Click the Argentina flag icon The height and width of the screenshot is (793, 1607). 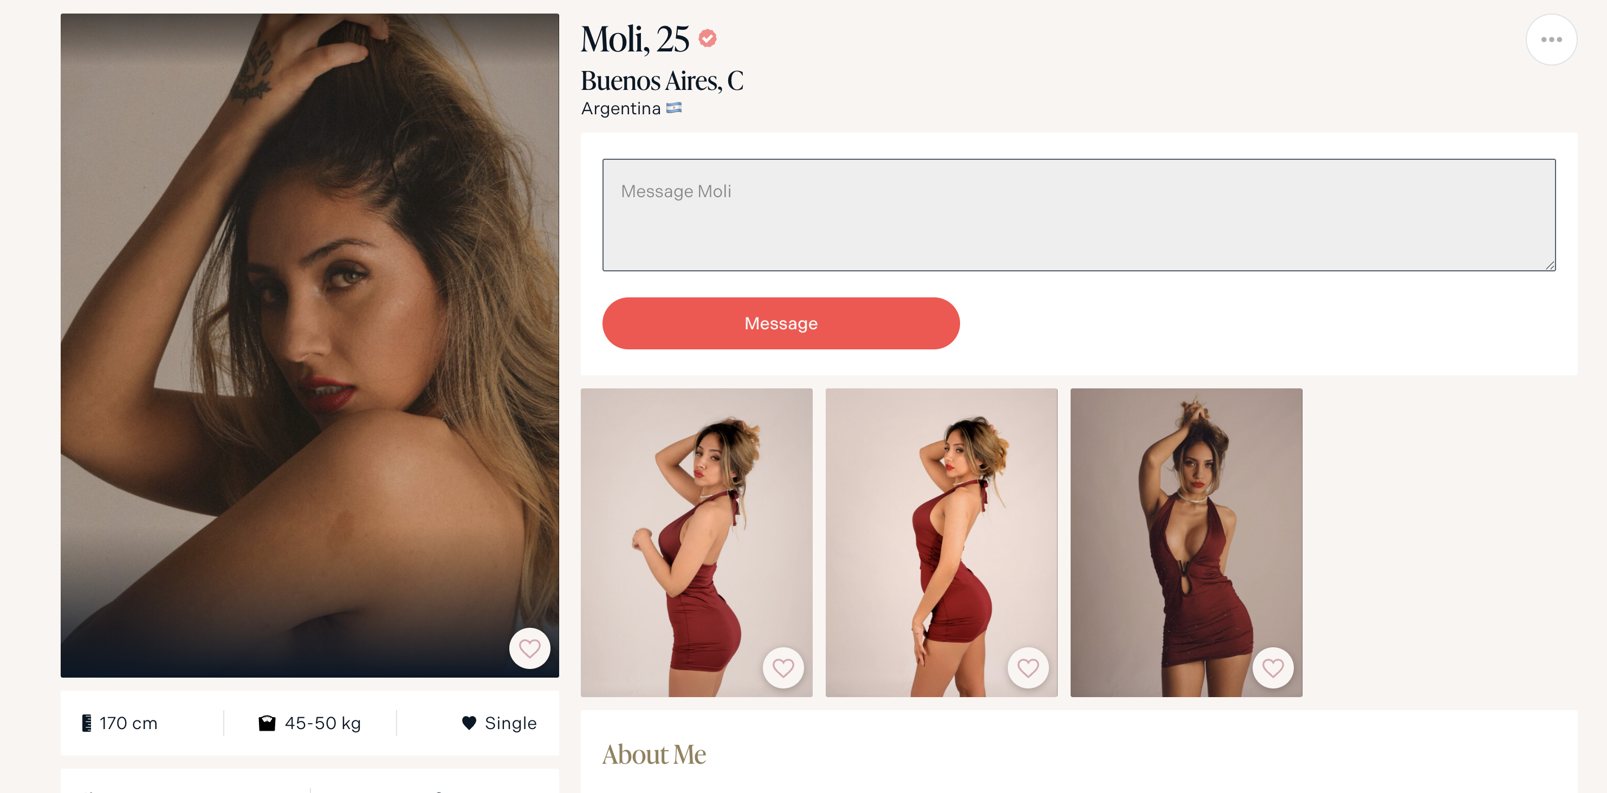pos(674,108)
